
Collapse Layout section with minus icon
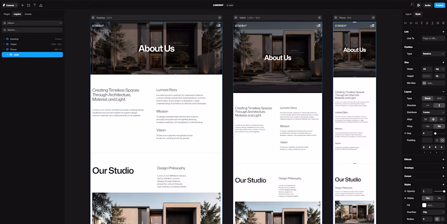[x=443, y=92]
